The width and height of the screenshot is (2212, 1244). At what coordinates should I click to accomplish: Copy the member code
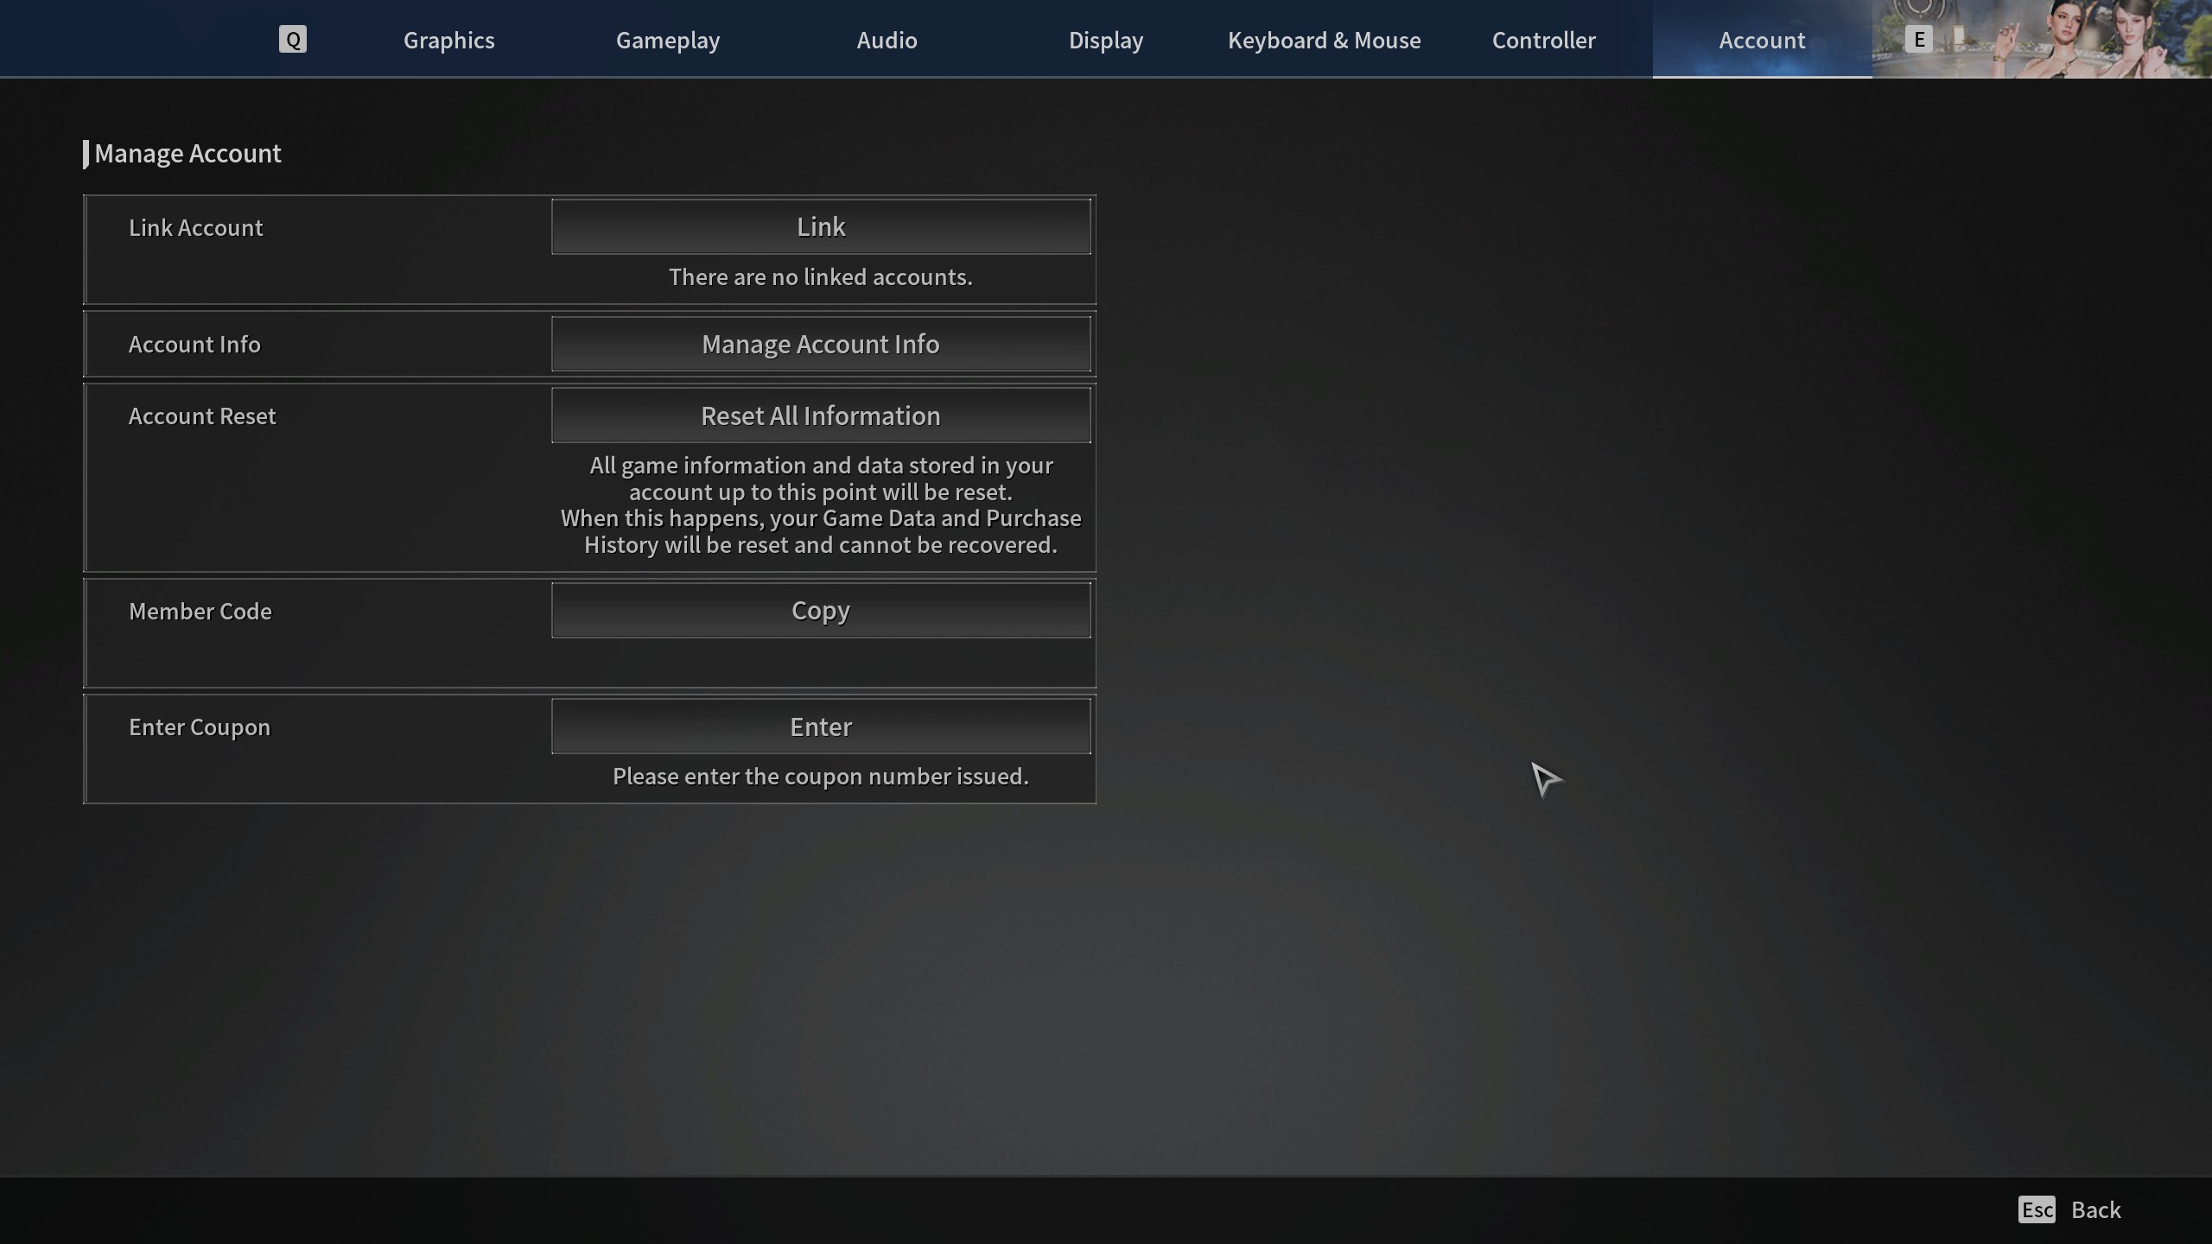[x=821, y=610]
